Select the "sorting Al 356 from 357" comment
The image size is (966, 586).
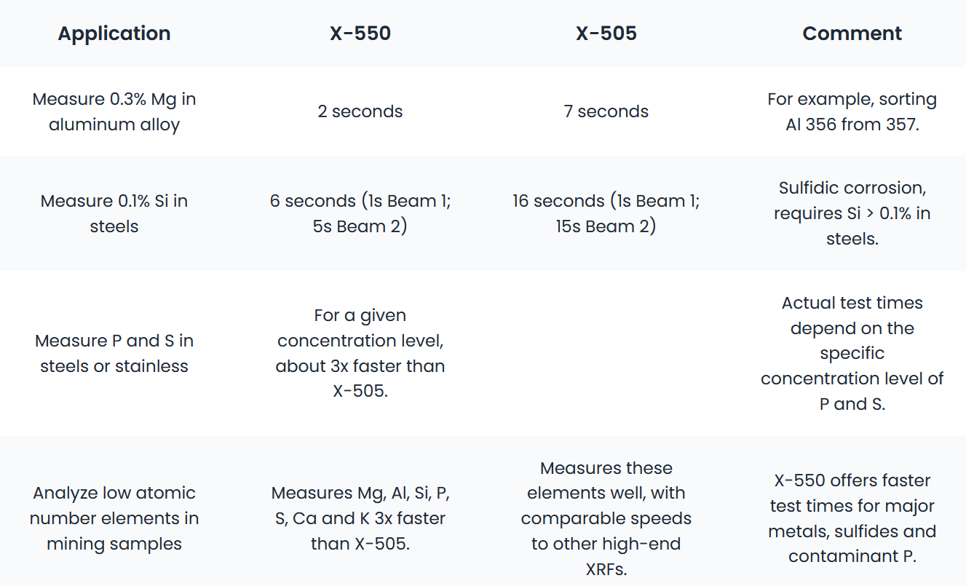coord(852,112)
